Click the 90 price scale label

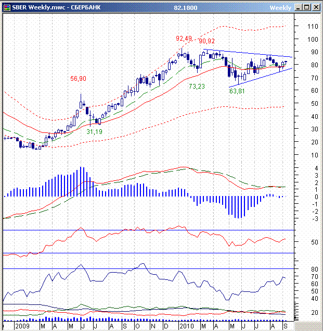tap(315, 52)
